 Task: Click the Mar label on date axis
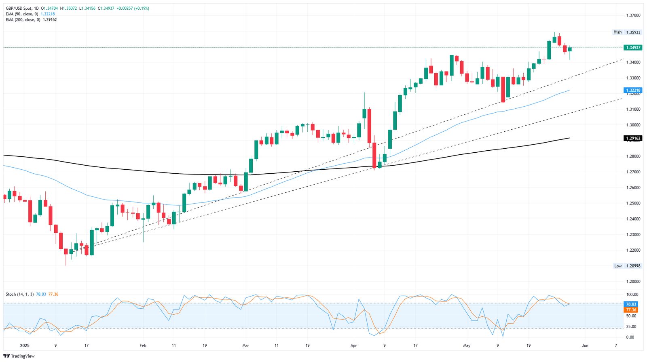point(245,345)
